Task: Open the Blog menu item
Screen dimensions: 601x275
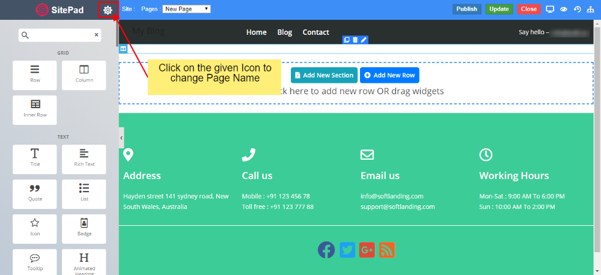Action: pos(284,32)
